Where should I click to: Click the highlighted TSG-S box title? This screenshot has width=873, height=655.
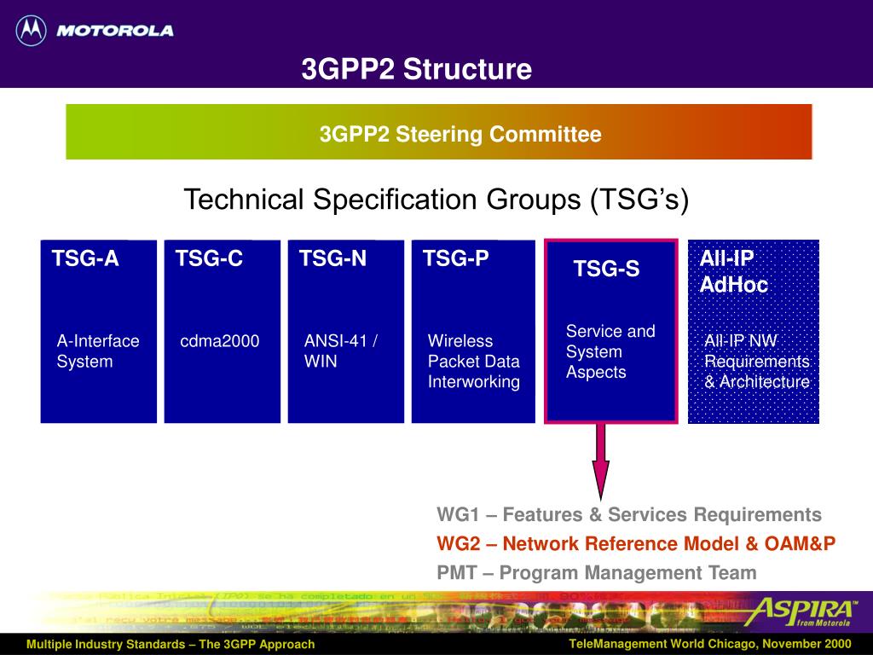[606, 269]
